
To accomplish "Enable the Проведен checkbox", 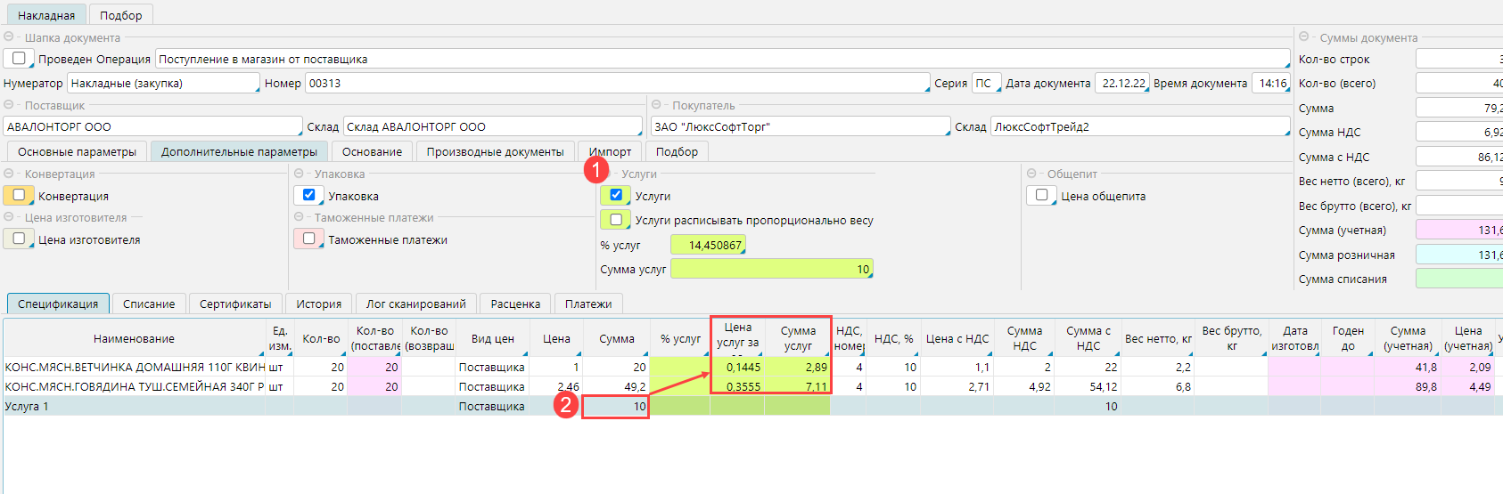I will click(x=19, y=59).
